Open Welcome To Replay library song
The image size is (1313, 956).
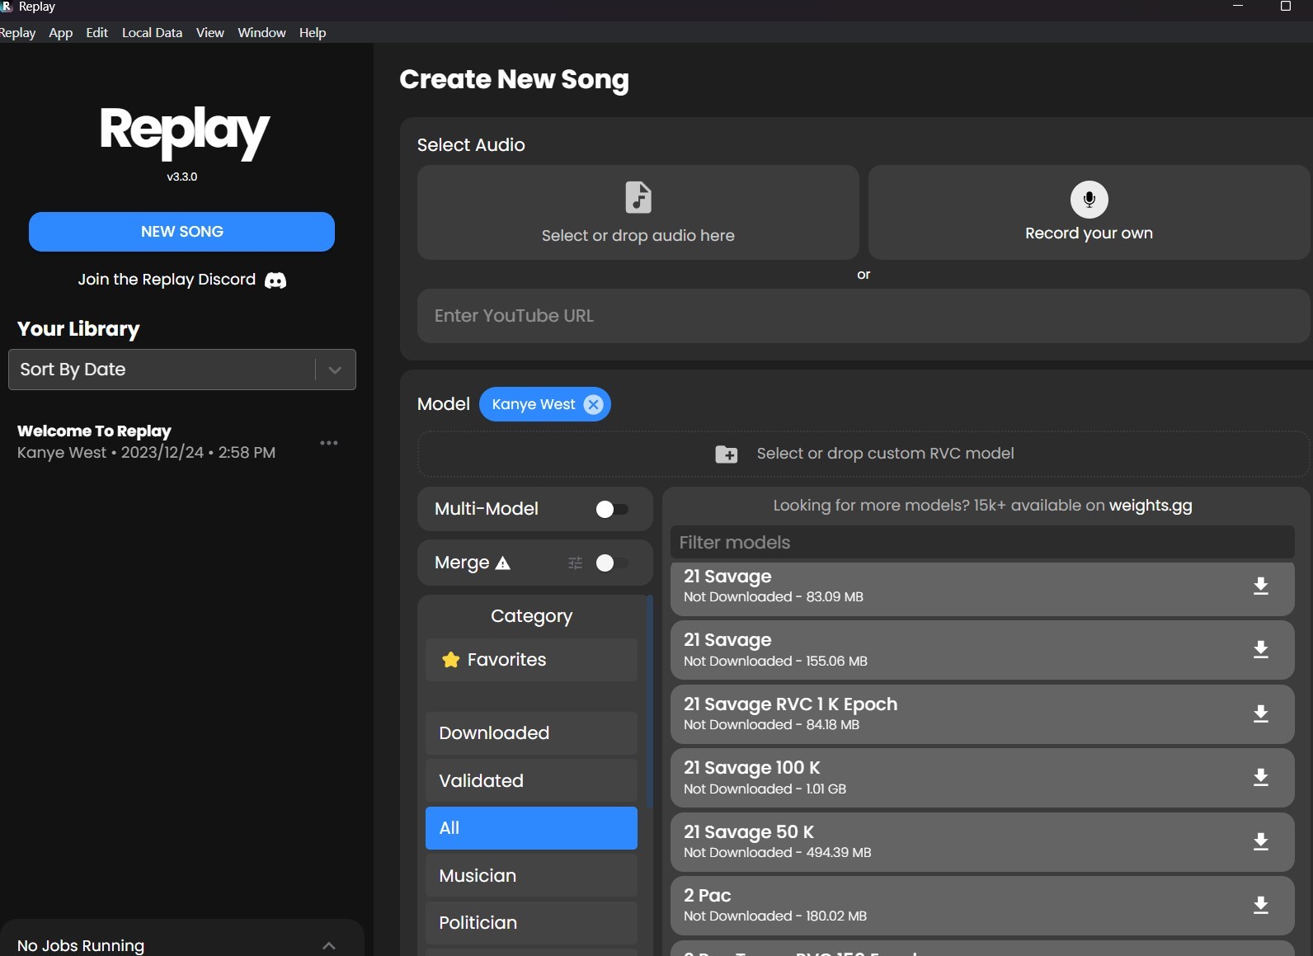(147, 442)
